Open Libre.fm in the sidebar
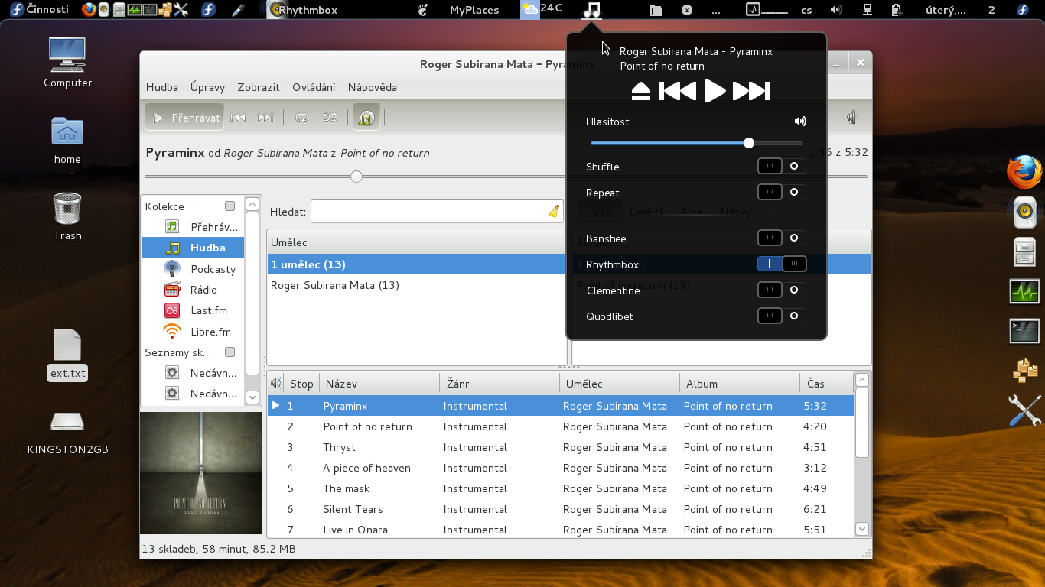The width and height of the screenshot is (1045, 587). [x=193, y=332]
